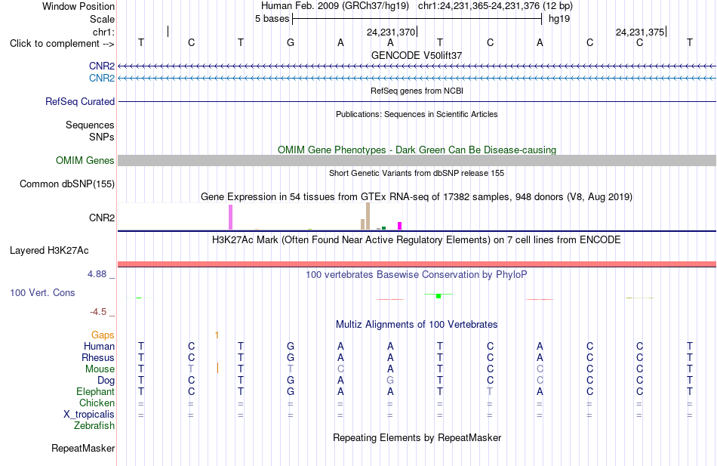This screenshot has width=717, height=466.
Task: Click the SNPs track label
Action: click(x=102, y=137)
